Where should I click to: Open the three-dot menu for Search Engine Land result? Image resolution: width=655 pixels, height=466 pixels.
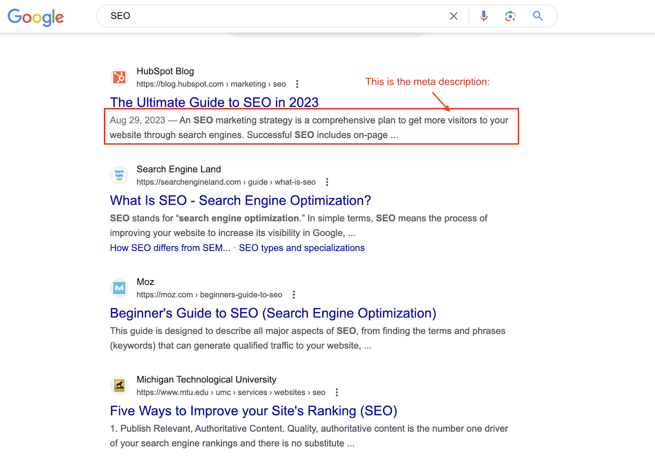327,182
